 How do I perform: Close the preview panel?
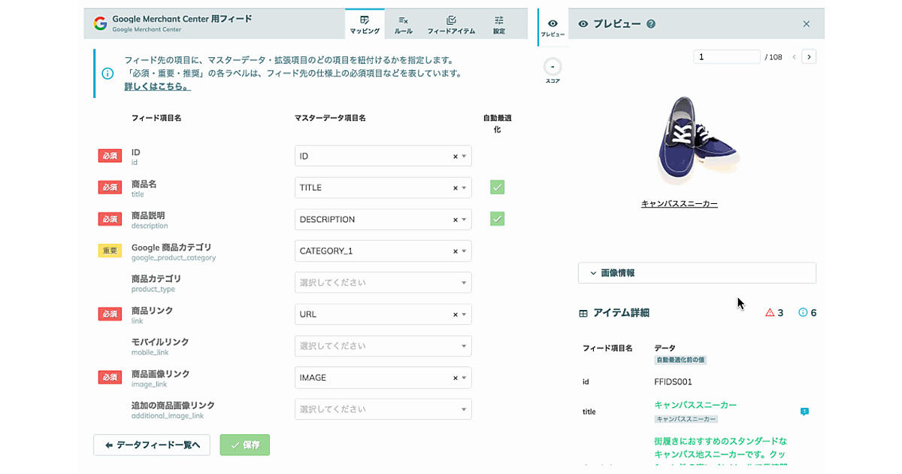(807, 24)
